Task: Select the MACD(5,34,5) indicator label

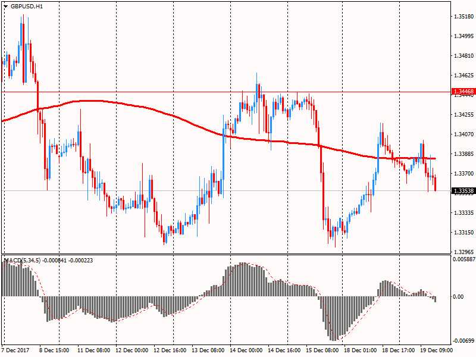Action: click(x=22, y=261)
